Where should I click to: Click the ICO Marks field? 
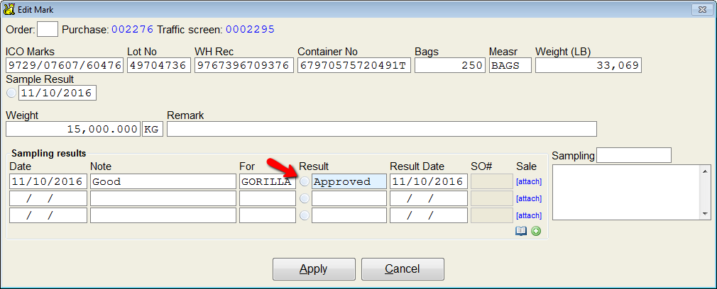click(65, 65)
